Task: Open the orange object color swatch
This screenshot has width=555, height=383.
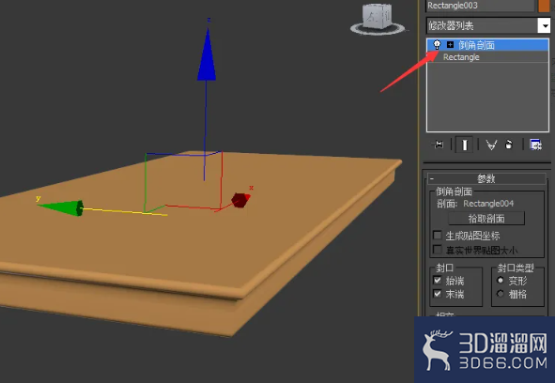Action: [x=545, y=6]
